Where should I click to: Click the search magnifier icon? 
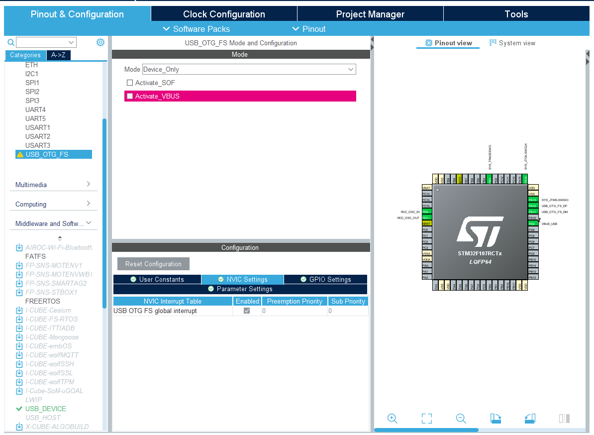(x=10, y=42)
